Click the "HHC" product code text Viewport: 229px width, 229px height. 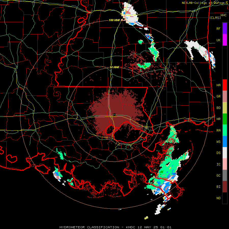point(224,15)
